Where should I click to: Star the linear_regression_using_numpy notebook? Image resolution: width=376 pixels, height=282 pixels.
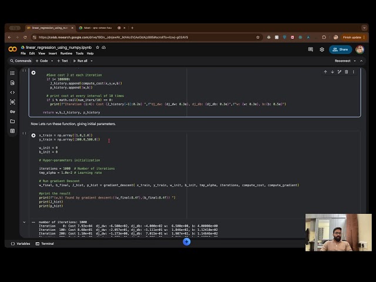coord(98,48)
